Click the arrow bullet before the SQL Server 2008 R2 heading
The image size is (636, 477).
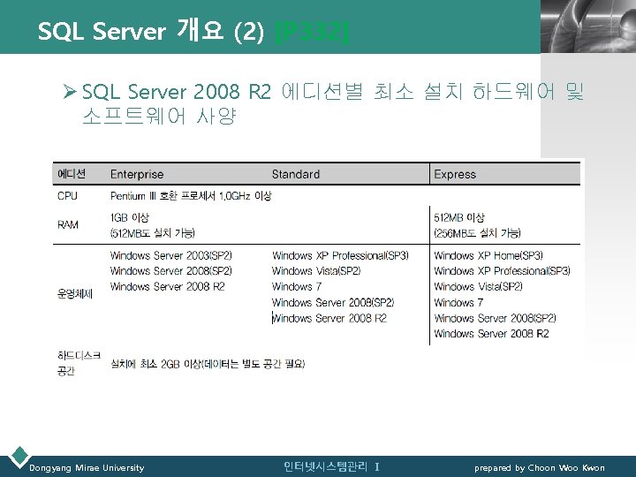[x=70, y=92]
